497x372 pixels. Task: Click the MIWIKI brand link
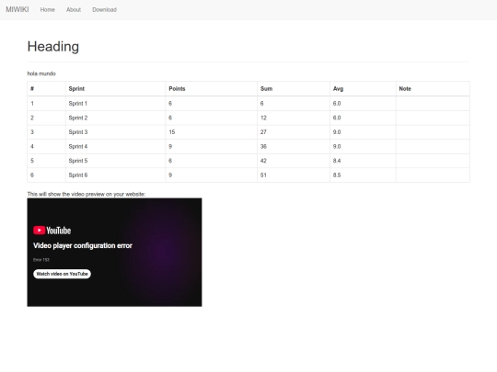pos(17,9)
